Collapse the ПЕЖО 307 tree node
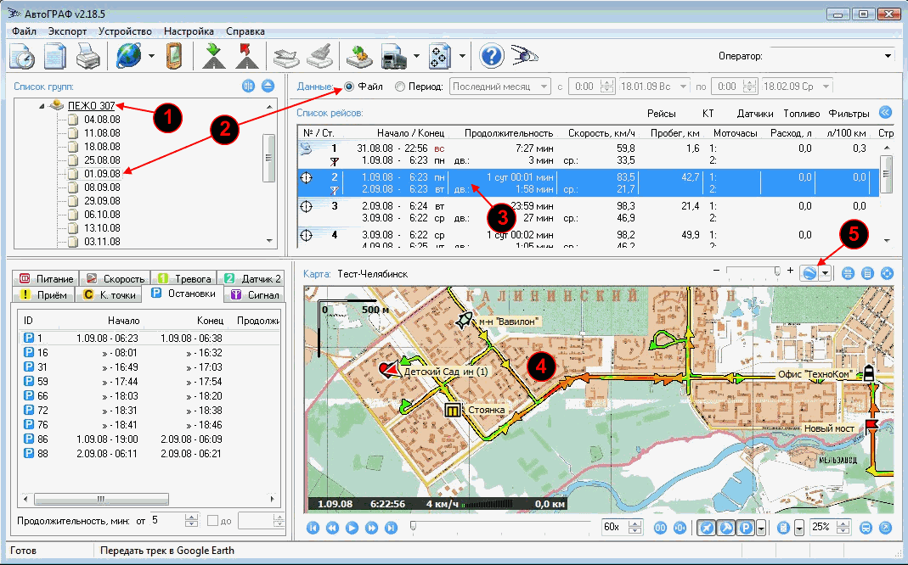The height and width of the screenshot is (565, 908). pyautogui.click(x=40, y=106)
